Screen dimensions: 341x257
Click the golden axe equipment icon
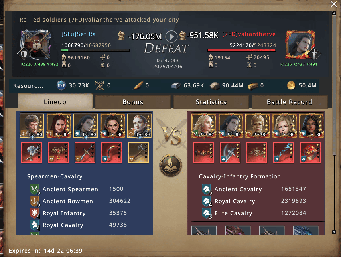coord(138,153)
